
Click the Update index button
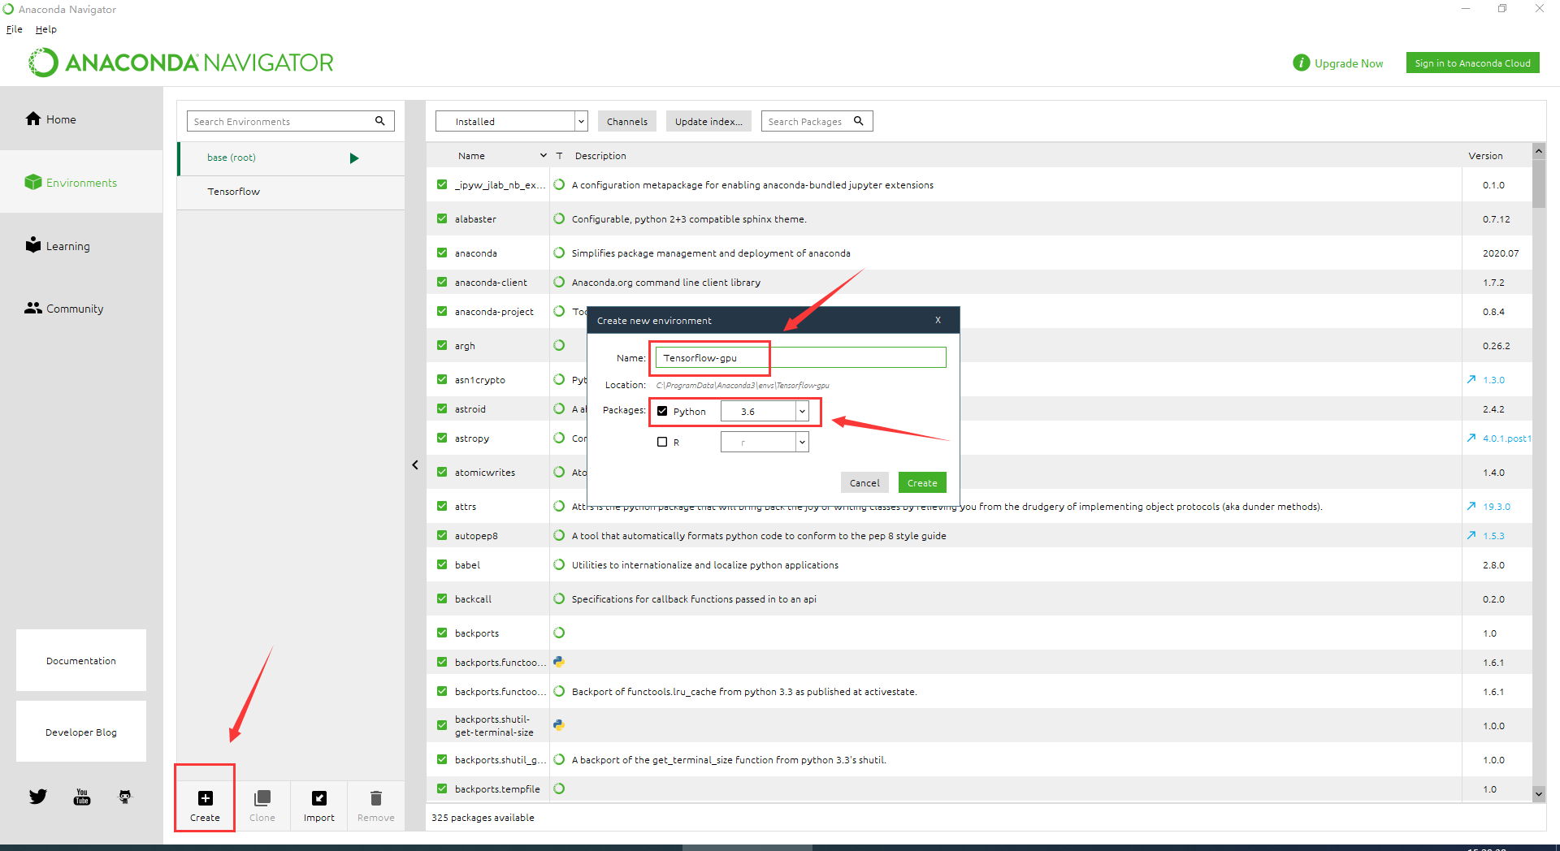tap(708, 121)
